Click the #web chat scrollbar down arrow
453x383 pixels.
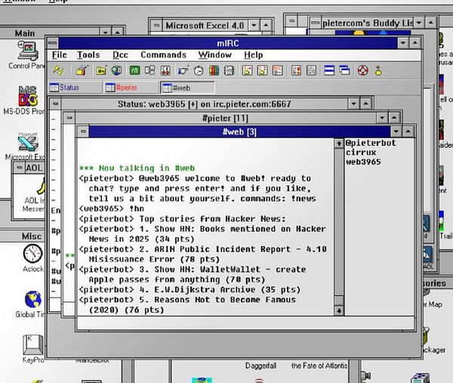(338, 310)
